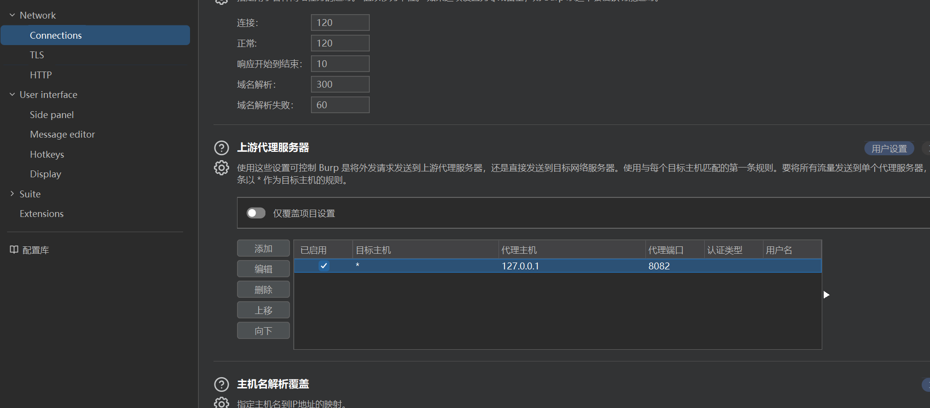This screenshot has height=408, width=930.
Task: Open TLS settings page
Action: pyautogui.click(x=37, y=55)
